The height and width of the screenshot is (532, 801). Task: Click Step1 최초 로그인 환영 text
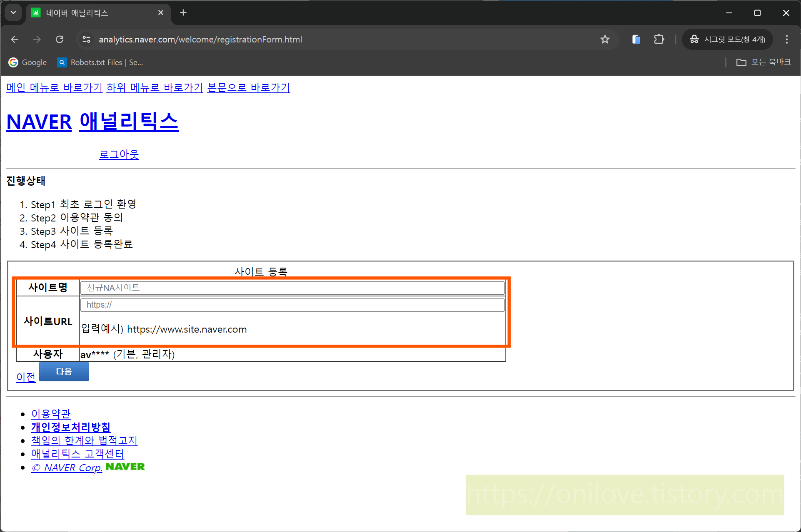(x=83, y=204)
